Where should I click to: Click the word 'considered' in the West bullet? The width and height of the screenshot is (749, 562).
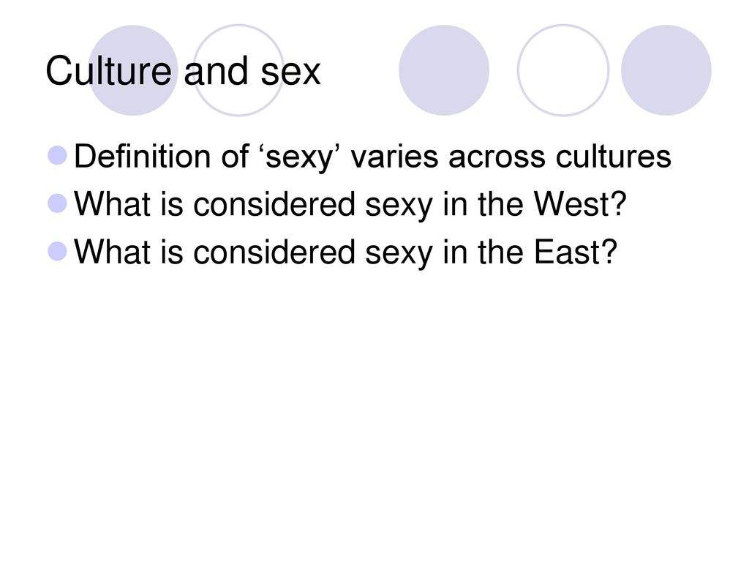point(274,203)
